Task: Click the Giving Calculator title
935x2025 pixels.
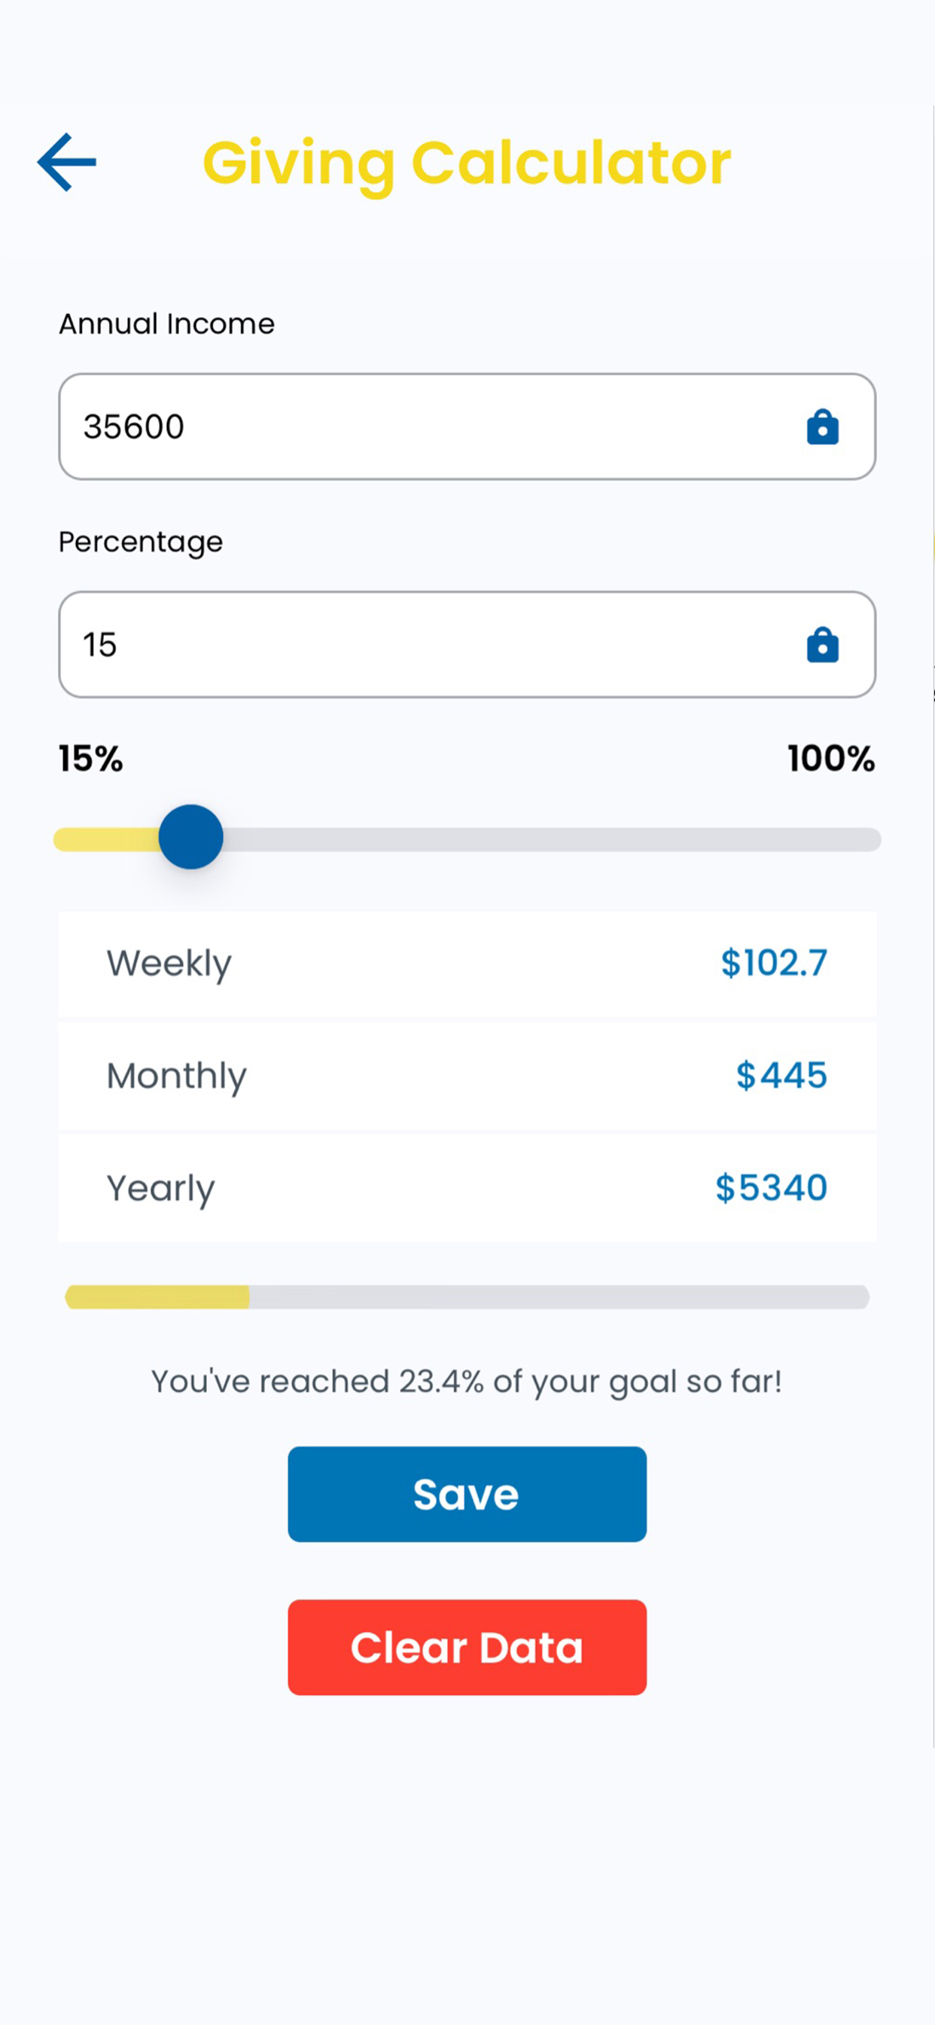Action: tap(467, 163)
